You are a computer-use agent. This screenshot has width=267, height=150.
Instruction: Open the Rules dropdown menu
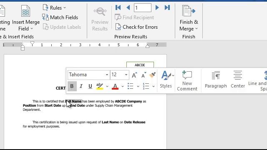[54, 8]
